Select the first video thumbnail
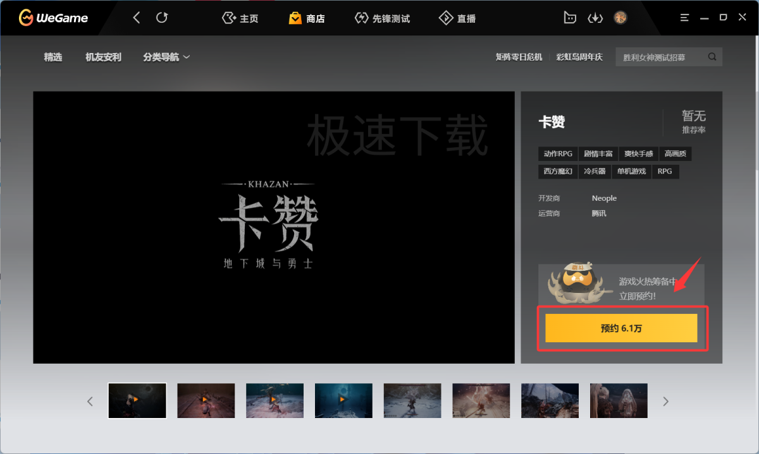 [x=137, y=400]
